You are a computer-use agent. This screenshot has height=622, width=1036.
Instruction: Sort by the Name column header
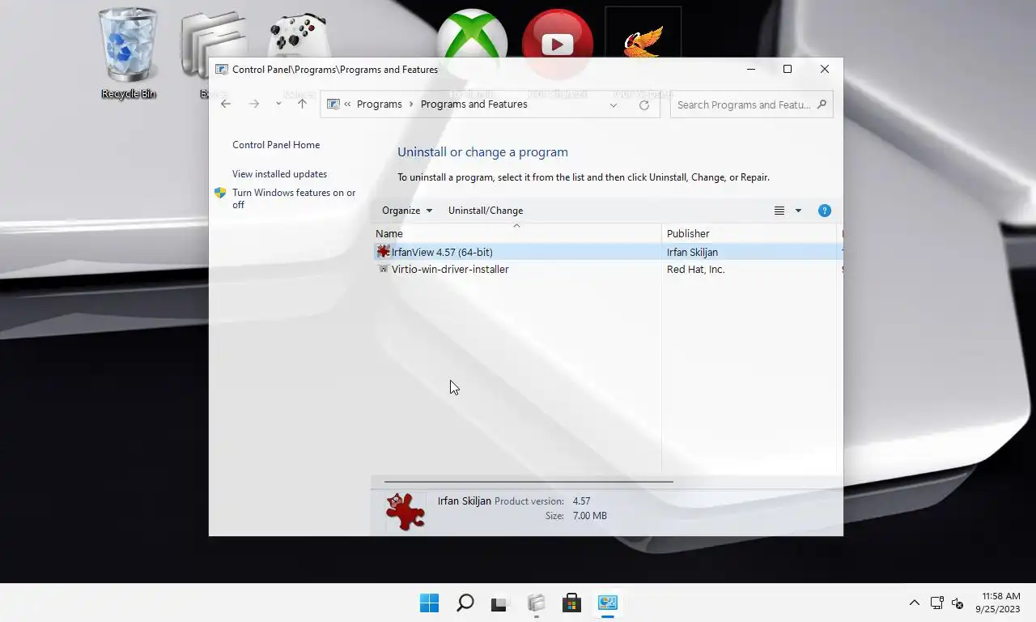coord(516,233)
